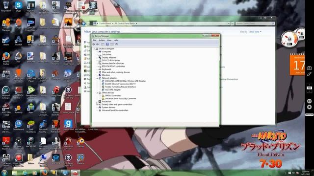Launch Mozilla Firefox from desktop shortcut
Image resolution: width=314 pixels, height=176 pixels.
[6, 58]
